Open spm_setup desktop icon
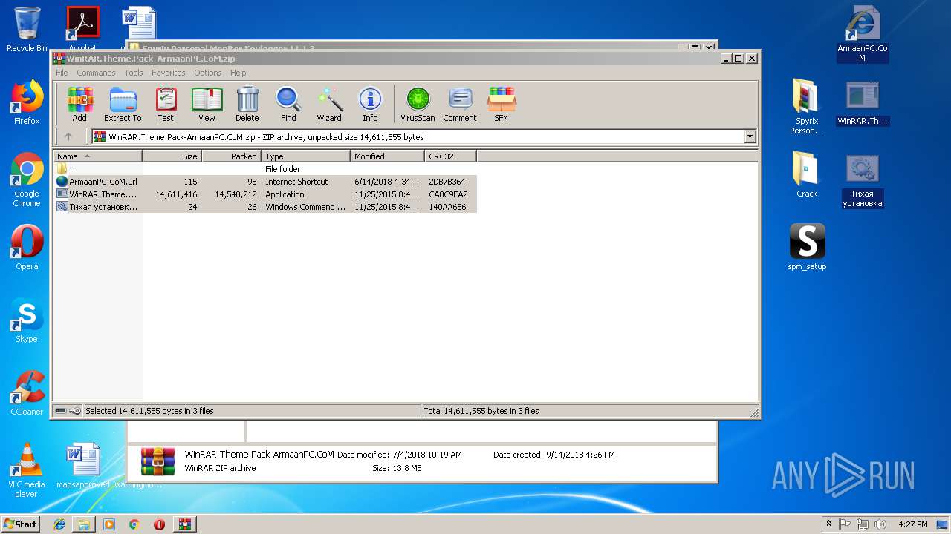 pos(807,248)
